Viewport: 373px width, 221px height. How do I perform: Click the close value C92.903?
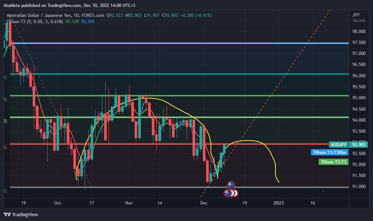pyautogui.click(x=170, y=15)
